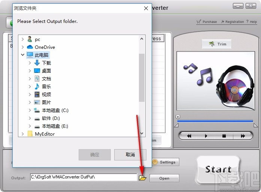Select the 本地磁盘 (C:) label
The width and height of the screenshot is (261, 192).
tap(55, 110)
